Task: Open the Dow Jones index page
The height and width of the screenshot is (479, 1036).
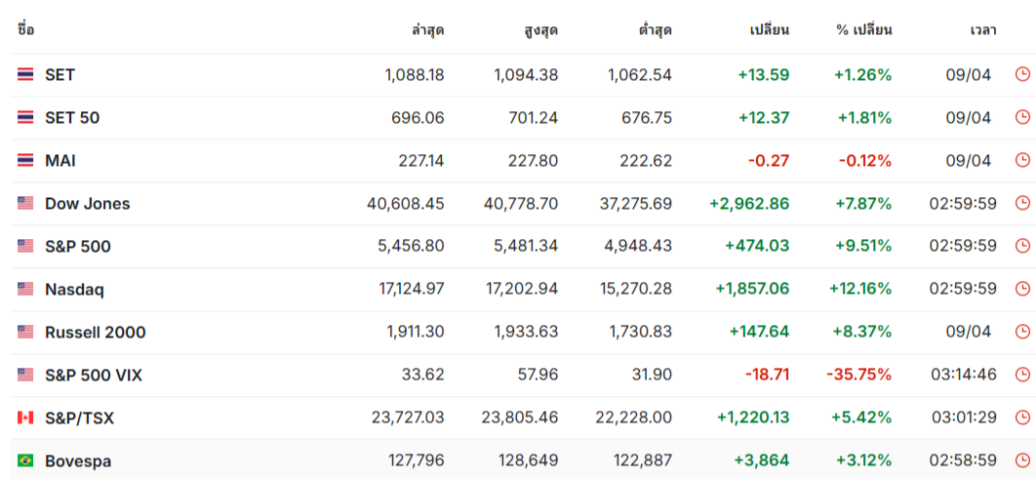Action: click(x=87, y=203)
